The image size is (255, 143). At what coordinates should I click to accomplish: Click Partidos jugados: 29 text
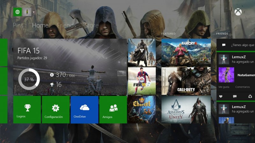(32, 58)
